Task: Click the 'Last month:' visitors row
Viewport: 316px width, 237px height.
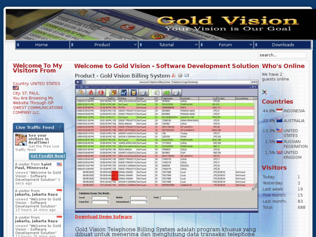Action: coord(284,201)
